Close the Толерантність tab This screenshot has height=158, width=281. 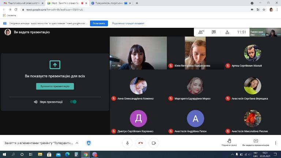[130, 3]
